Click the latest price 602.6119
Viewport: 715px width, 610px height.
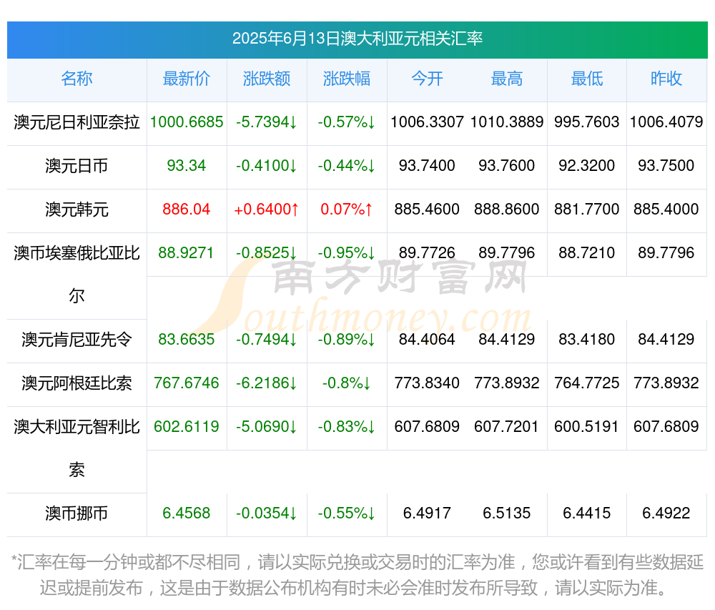(x=187, y=427)
